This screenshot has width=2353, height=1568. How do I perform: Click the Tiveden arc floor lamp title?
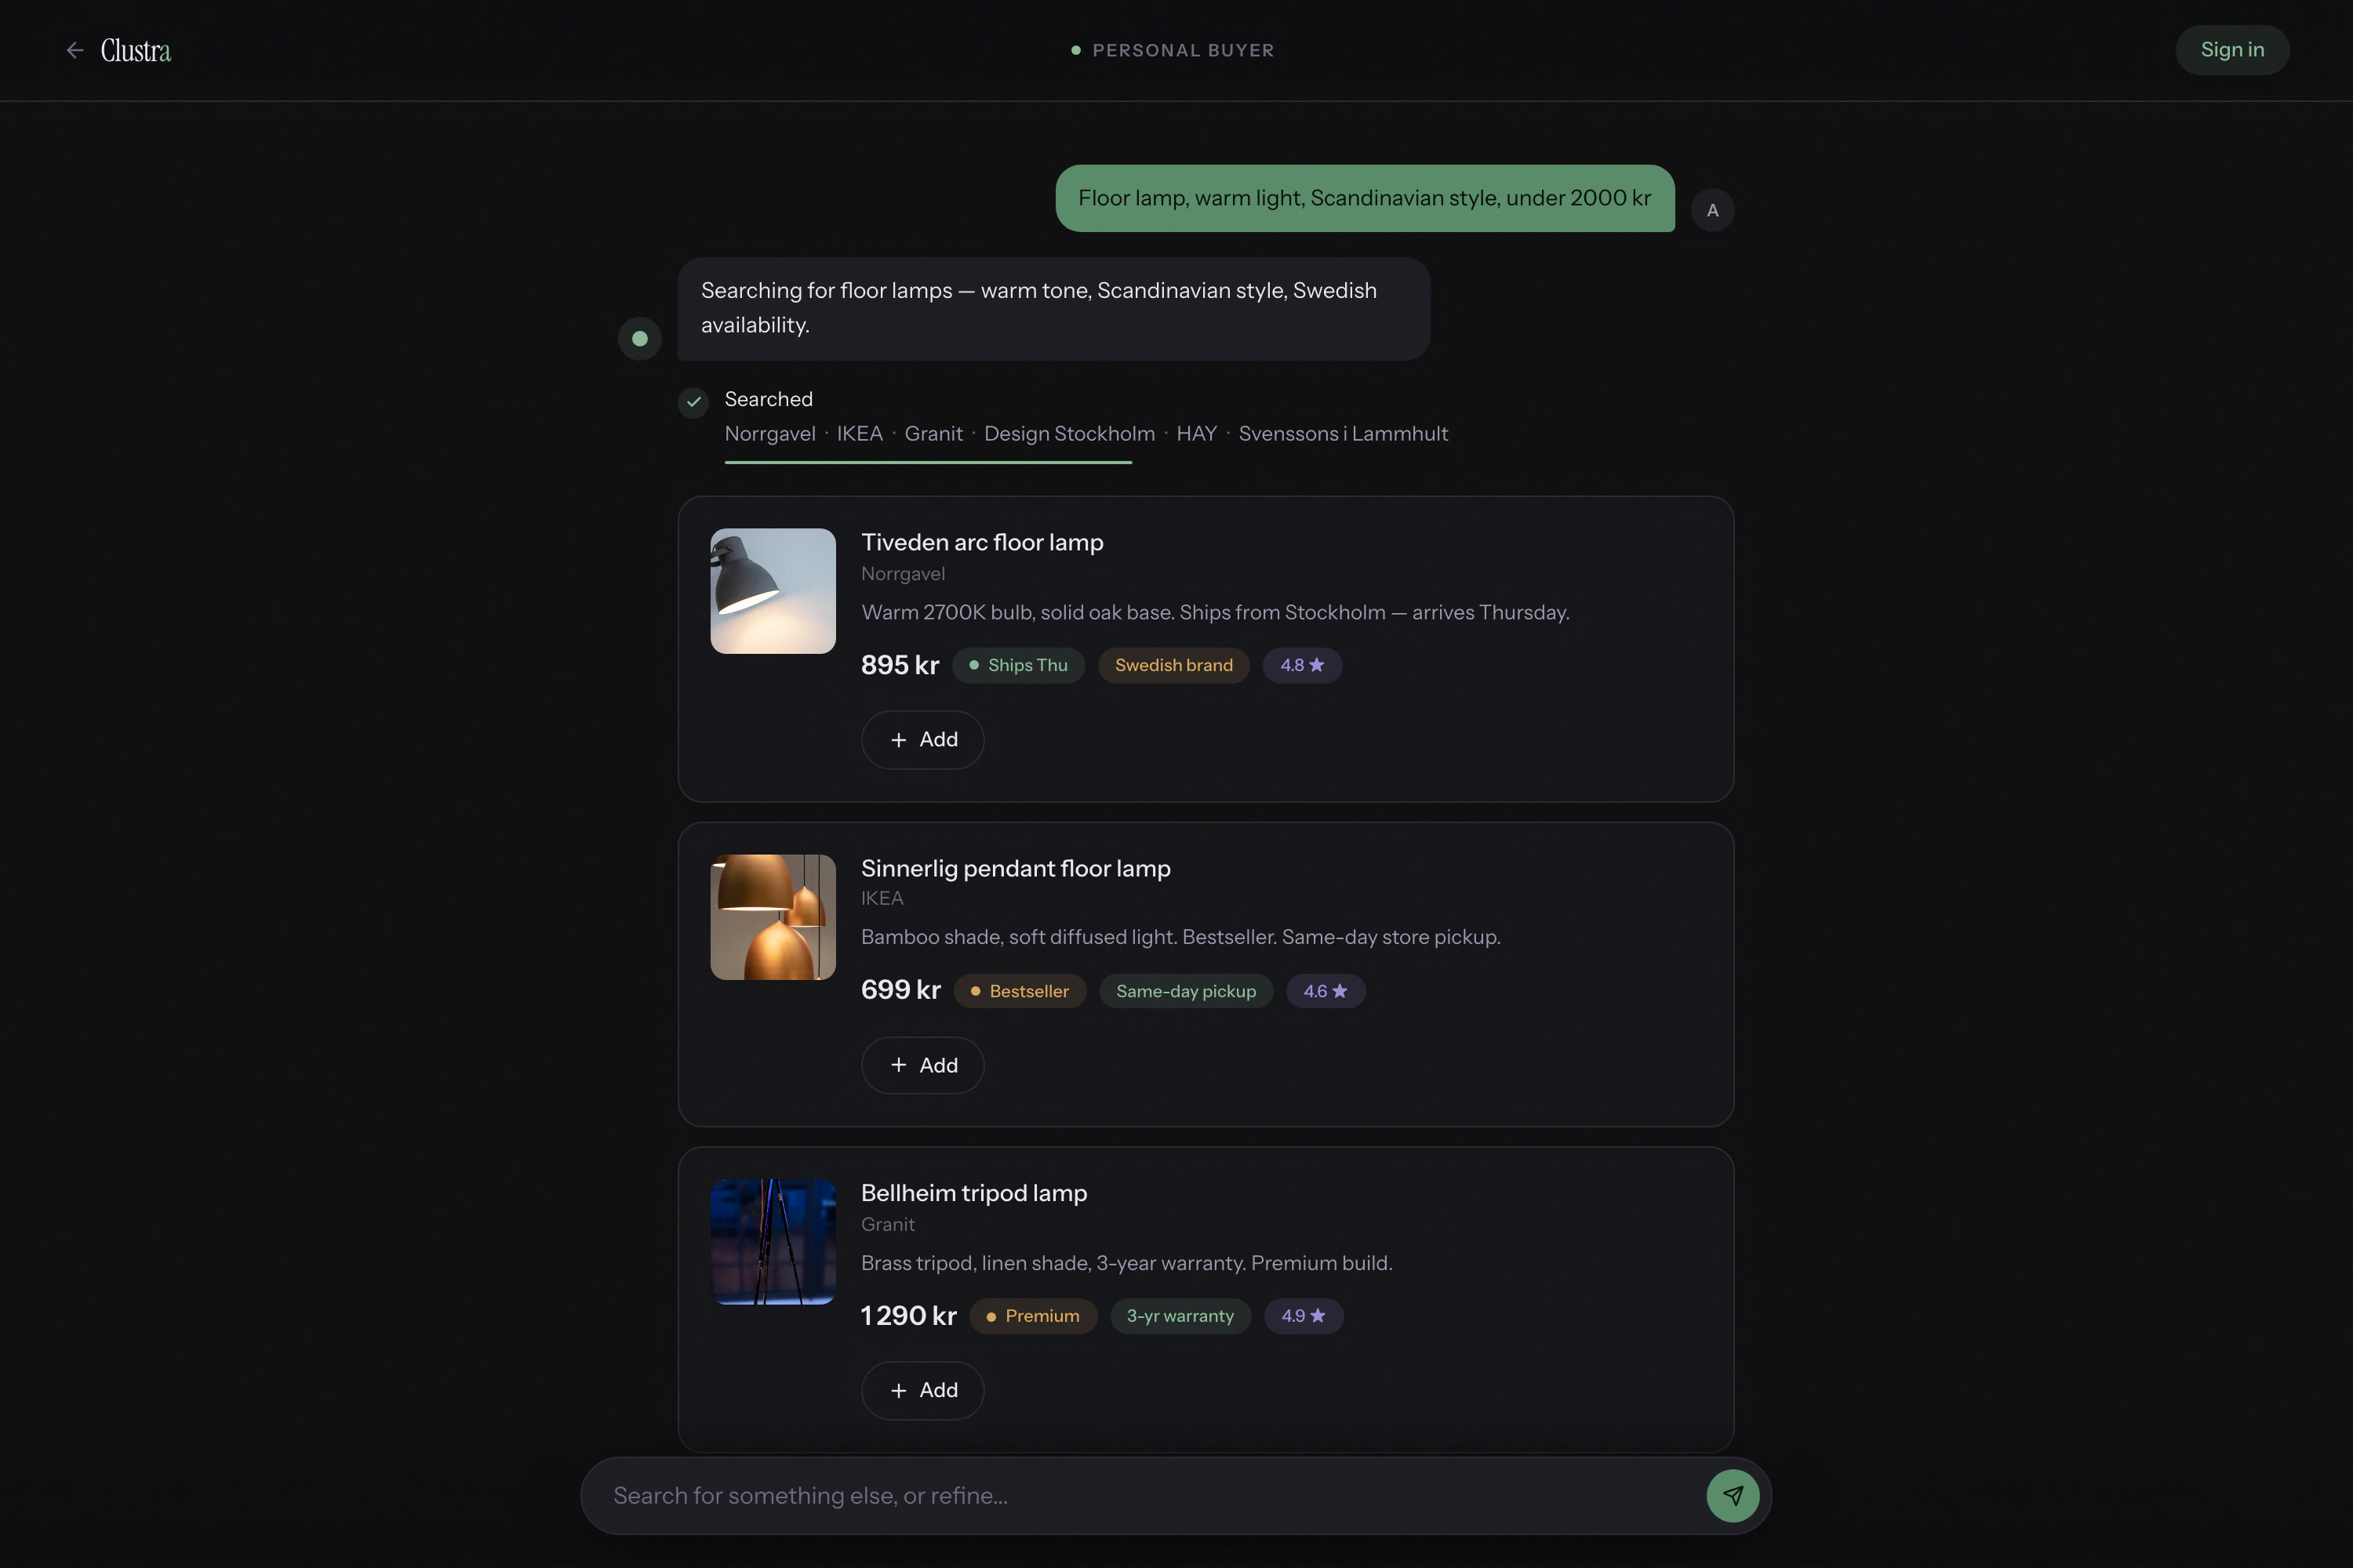pyautogui.click(x=981, y=542)
